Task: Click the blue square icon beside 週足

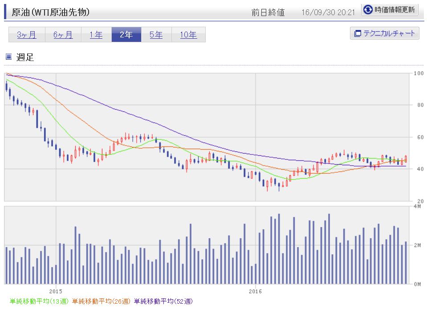Action: click(9, 57)
